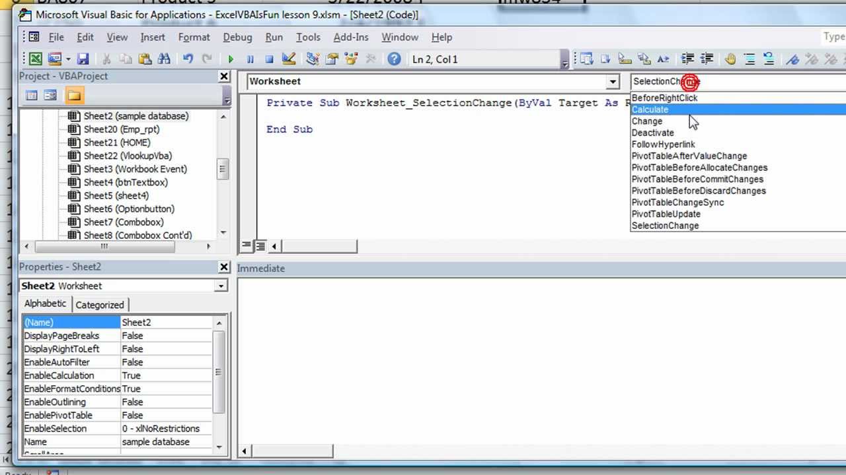
Task: Click the Project tree horizontal scrollbar thumb
Action: click(104, 246)
